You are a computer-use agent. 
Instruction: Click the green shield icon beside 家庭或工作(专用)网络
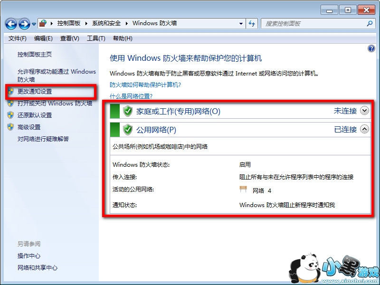(x=128, y=111)
